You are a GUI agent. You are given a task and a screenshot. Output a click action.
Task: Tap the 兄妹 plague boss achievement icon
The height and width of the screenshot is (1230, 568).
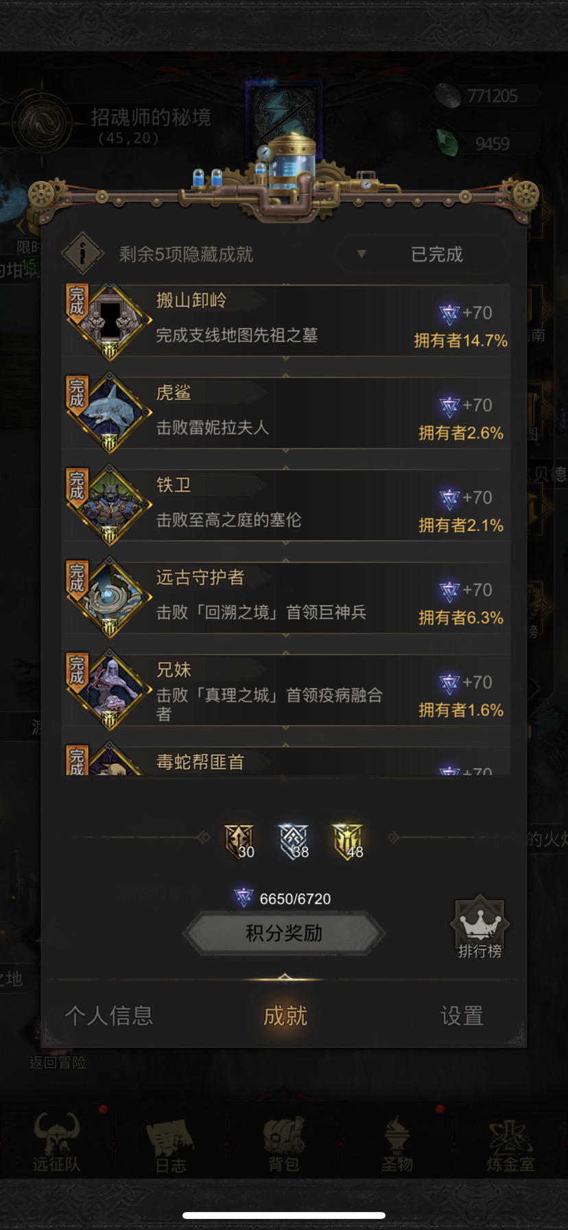tap(110, 691)
